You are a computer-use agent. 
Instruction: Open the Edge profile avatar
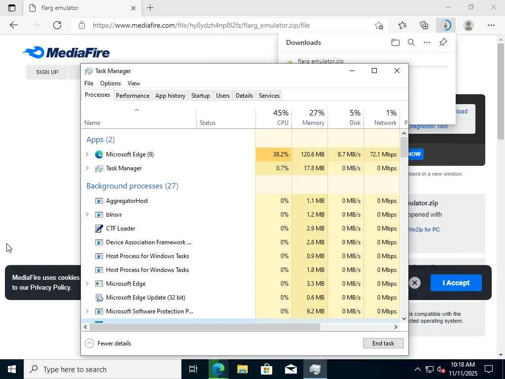pos(469,25)
